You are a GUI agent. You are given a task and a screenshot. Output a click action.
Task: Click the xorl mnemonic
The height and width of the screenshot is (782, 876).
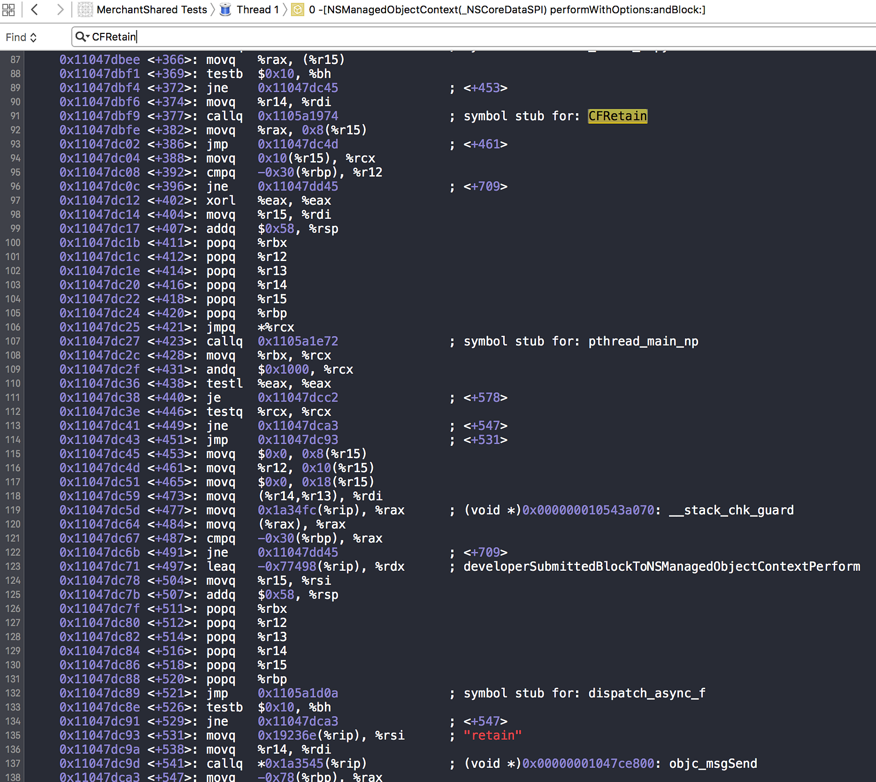coord(221,201)
